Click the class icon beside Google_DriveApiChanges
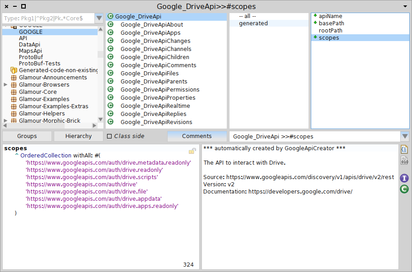Screen dimensions: 412x272 point(111,41)
